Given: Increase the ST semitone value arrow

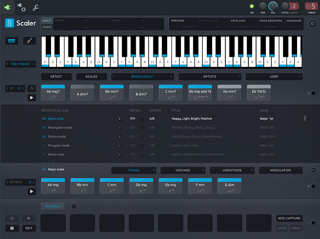Looking at the screenshot, I should 22,88.
